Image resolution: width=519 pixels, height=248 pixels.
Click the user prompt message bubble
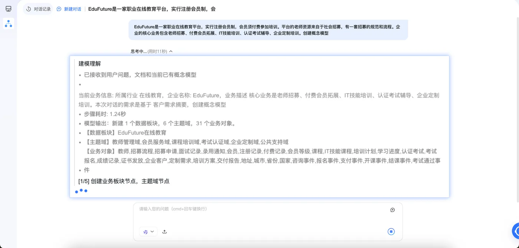coord(268,30)
